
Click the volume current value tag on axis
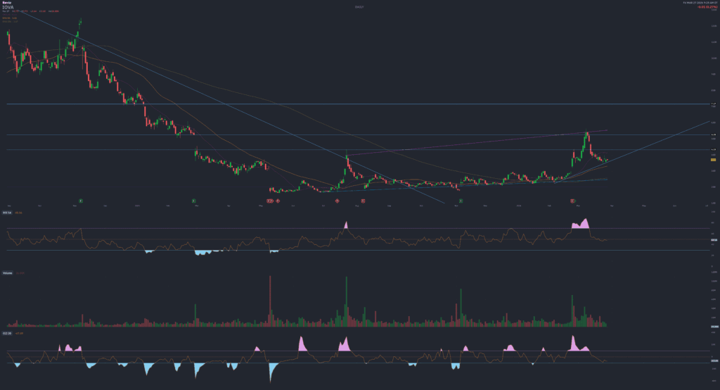[x=714, y=327]
